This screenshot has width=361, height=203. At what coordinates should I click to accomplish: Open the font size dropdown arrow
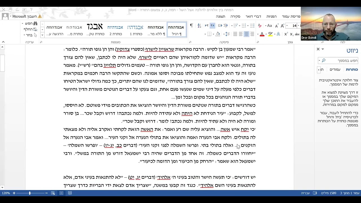click(287, 25)
